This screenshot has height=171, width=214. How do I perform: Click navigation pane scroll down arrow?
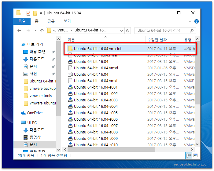pyautogui.click(x=59, y=150)
